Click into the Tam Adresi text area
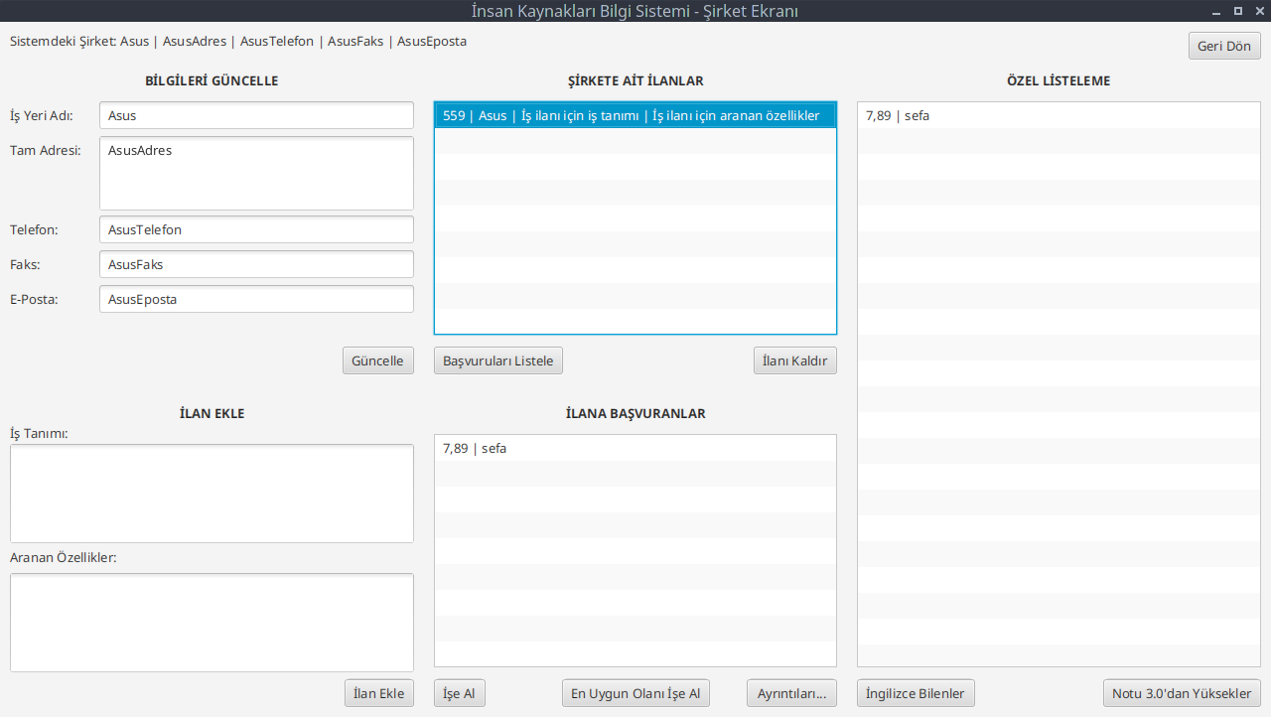The width and height of the screenshot is (1271, 717). pos(256,173)
